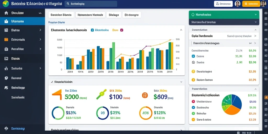Click the blue square icon in the right list
Screen dimensions: 268x134
(193, 56)
